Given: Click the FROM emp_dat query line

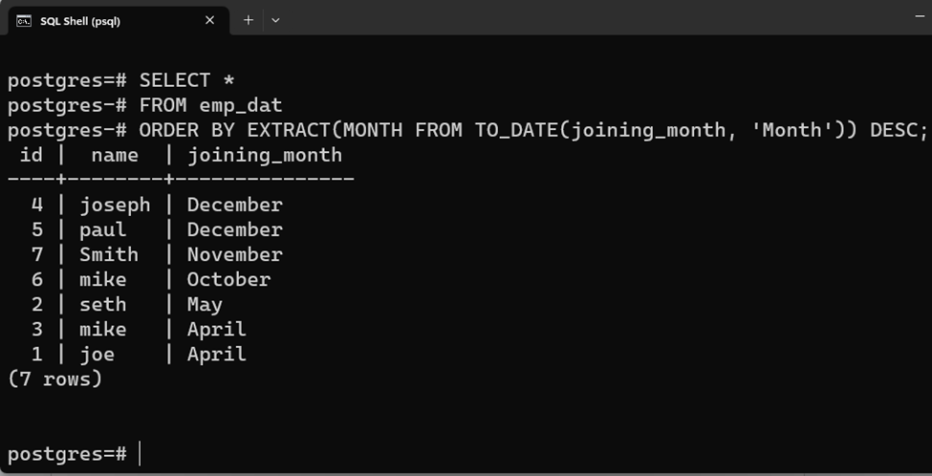Looking at the screenshot, I should click(144, 105).
